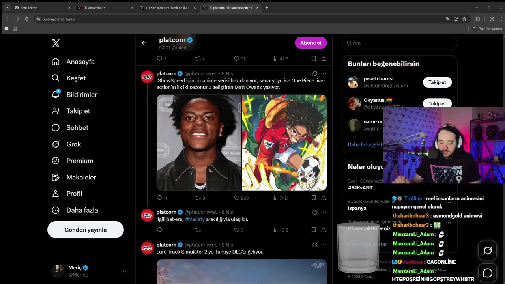Follow Okyanus with Takip et

437,103
